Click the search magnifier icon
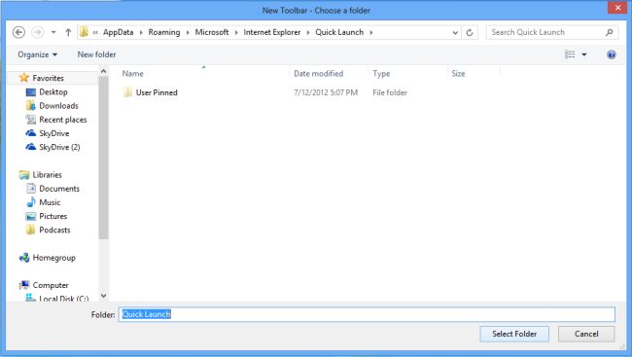This screenshot has height=357, width=632. [609, 32]
